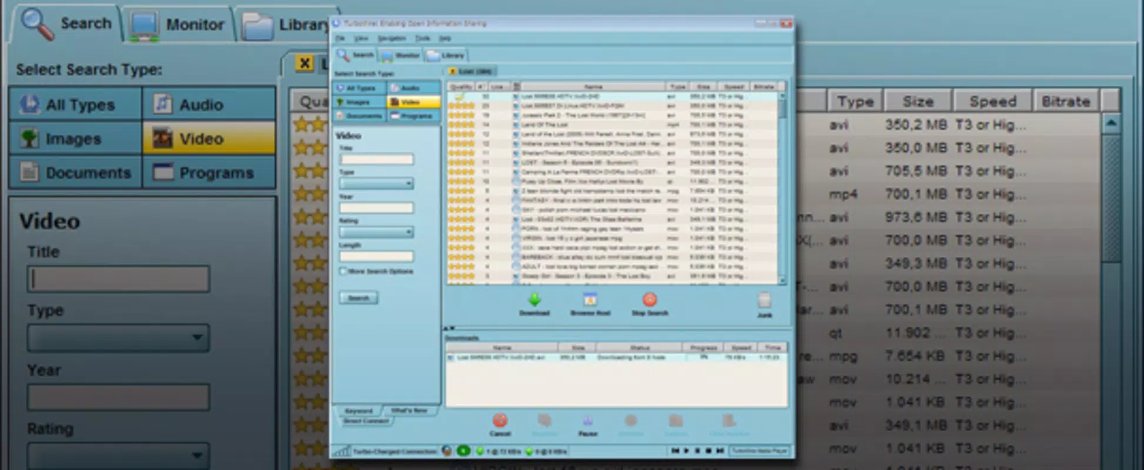
Task: Choose the Audio type button in the small window
Action: pos(413,88)
